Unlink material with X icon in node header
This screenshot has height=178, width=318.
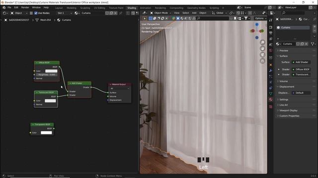[x=115, y=13]
